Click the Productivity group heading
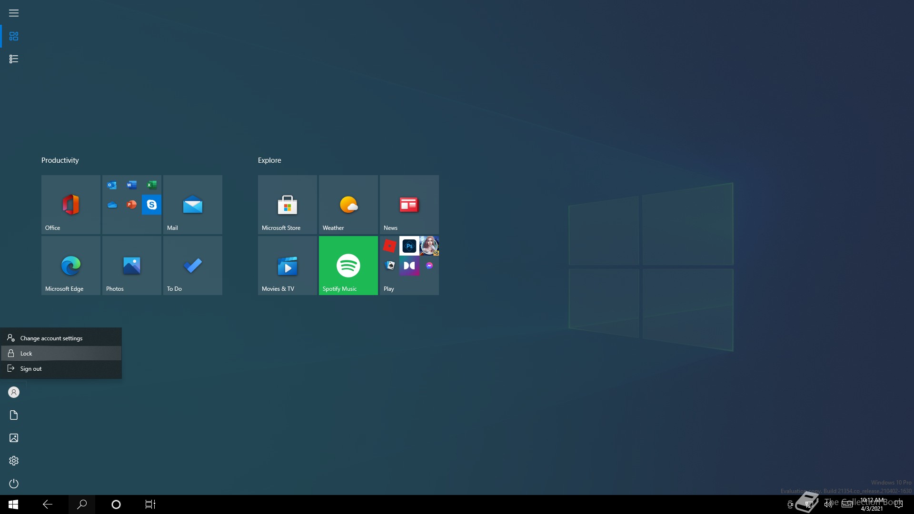The height and width of the screenshot is (514, 914). 60,160
